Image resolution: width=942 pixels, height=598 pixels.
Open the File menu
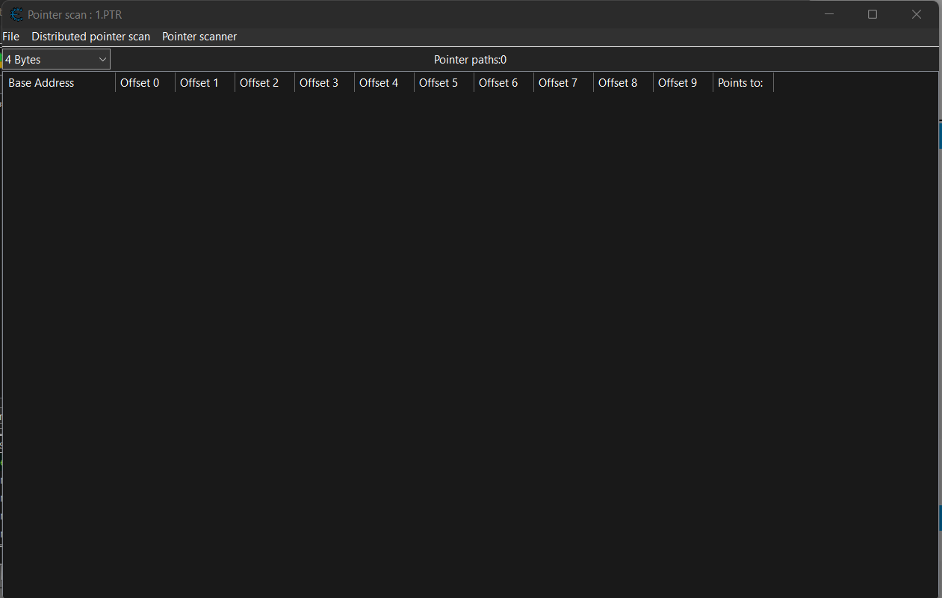(x=11, y=37)
